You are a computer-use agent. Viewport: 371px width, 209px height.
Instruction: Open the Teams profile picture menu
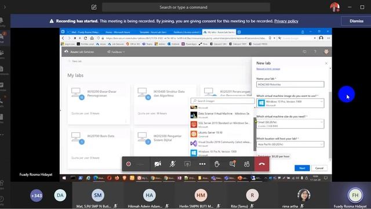pos(334,7)
